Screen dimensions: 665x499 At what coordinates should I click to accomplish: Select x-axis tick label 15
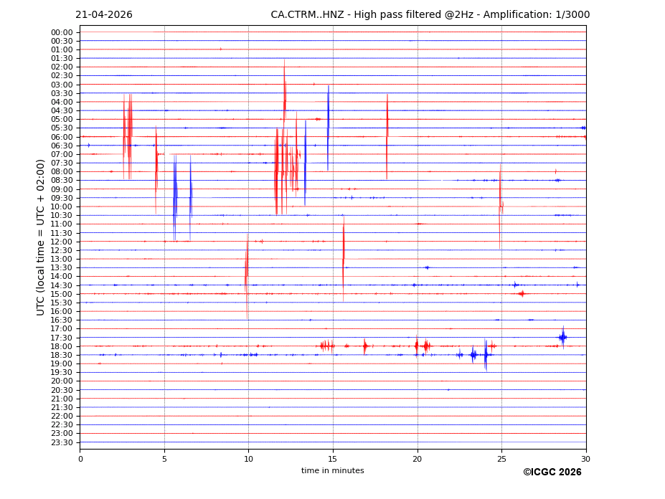333,459
